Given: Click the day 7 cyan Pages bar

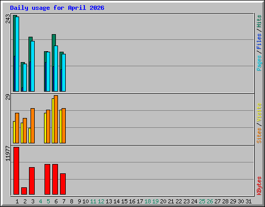Looking at the screenshot, I should [64, 72].
